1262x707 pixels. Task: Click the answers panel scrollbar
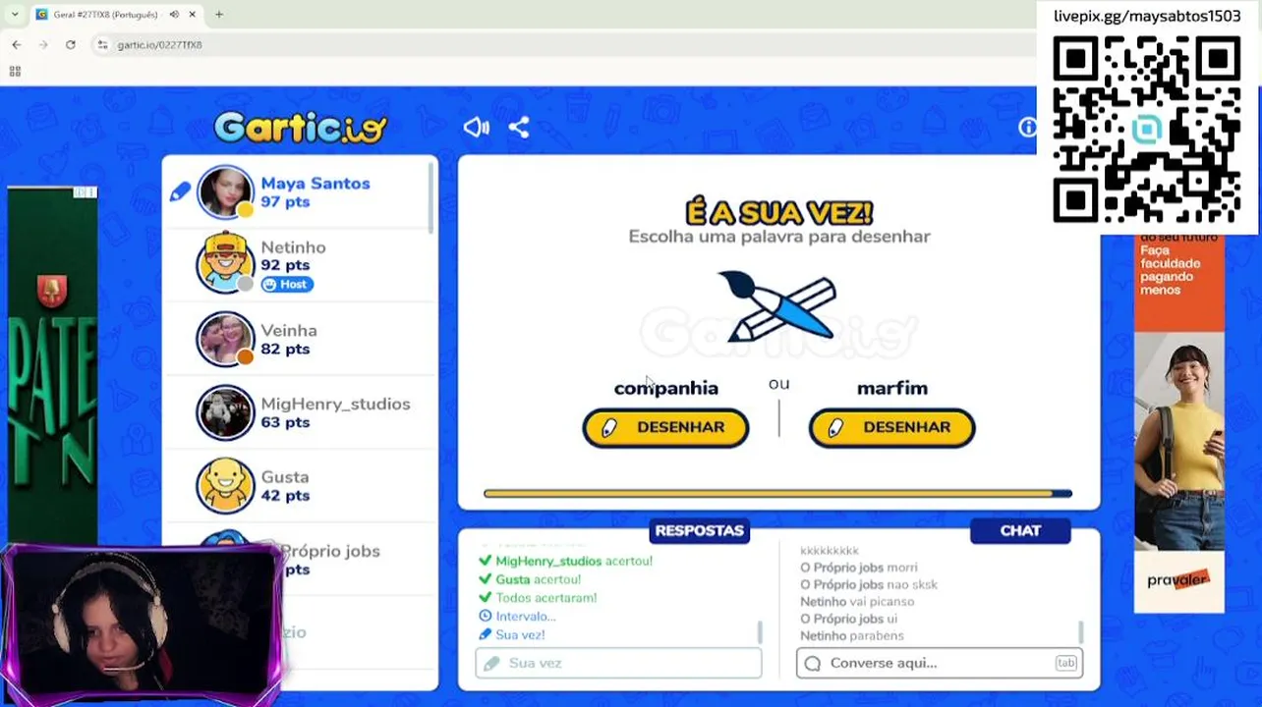click(x=759, y=631)
